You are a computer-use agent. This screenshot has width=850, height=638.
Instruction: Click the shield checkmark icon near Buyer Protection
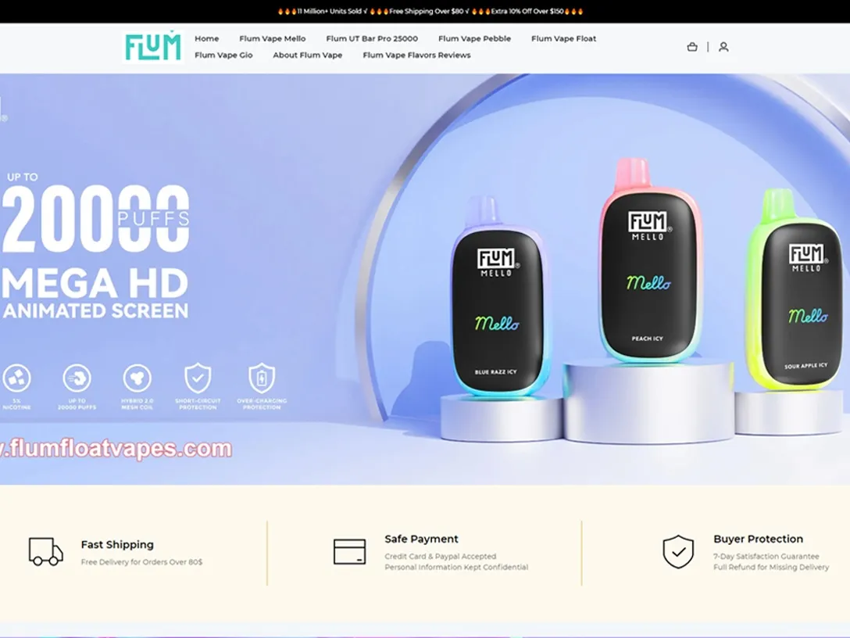tap(678, 552)
